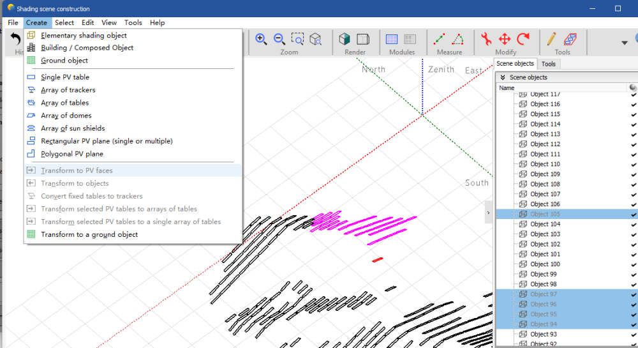This screenshot has width=638, height=348.
Task: Select the zoom-to-rectangle tool
Action: pyautogui.click(x=297, y=39)
